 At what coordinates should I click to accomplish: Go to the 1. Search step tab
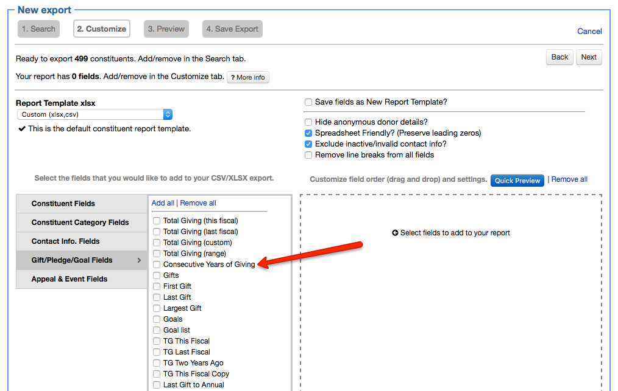(38, 29)
